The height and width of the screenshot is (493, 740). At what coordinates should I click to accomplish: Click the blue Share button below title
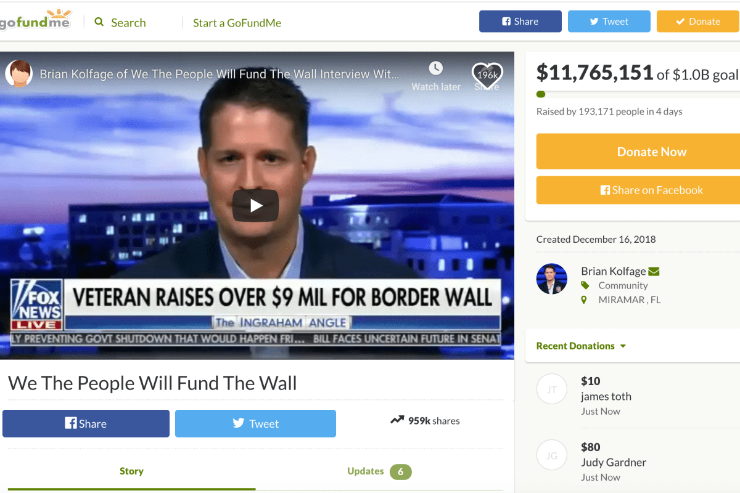pos(86,423)
